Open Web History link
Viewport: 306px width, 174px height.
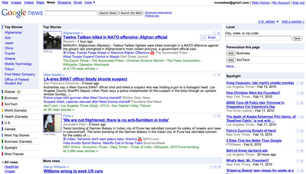(261, 3)
